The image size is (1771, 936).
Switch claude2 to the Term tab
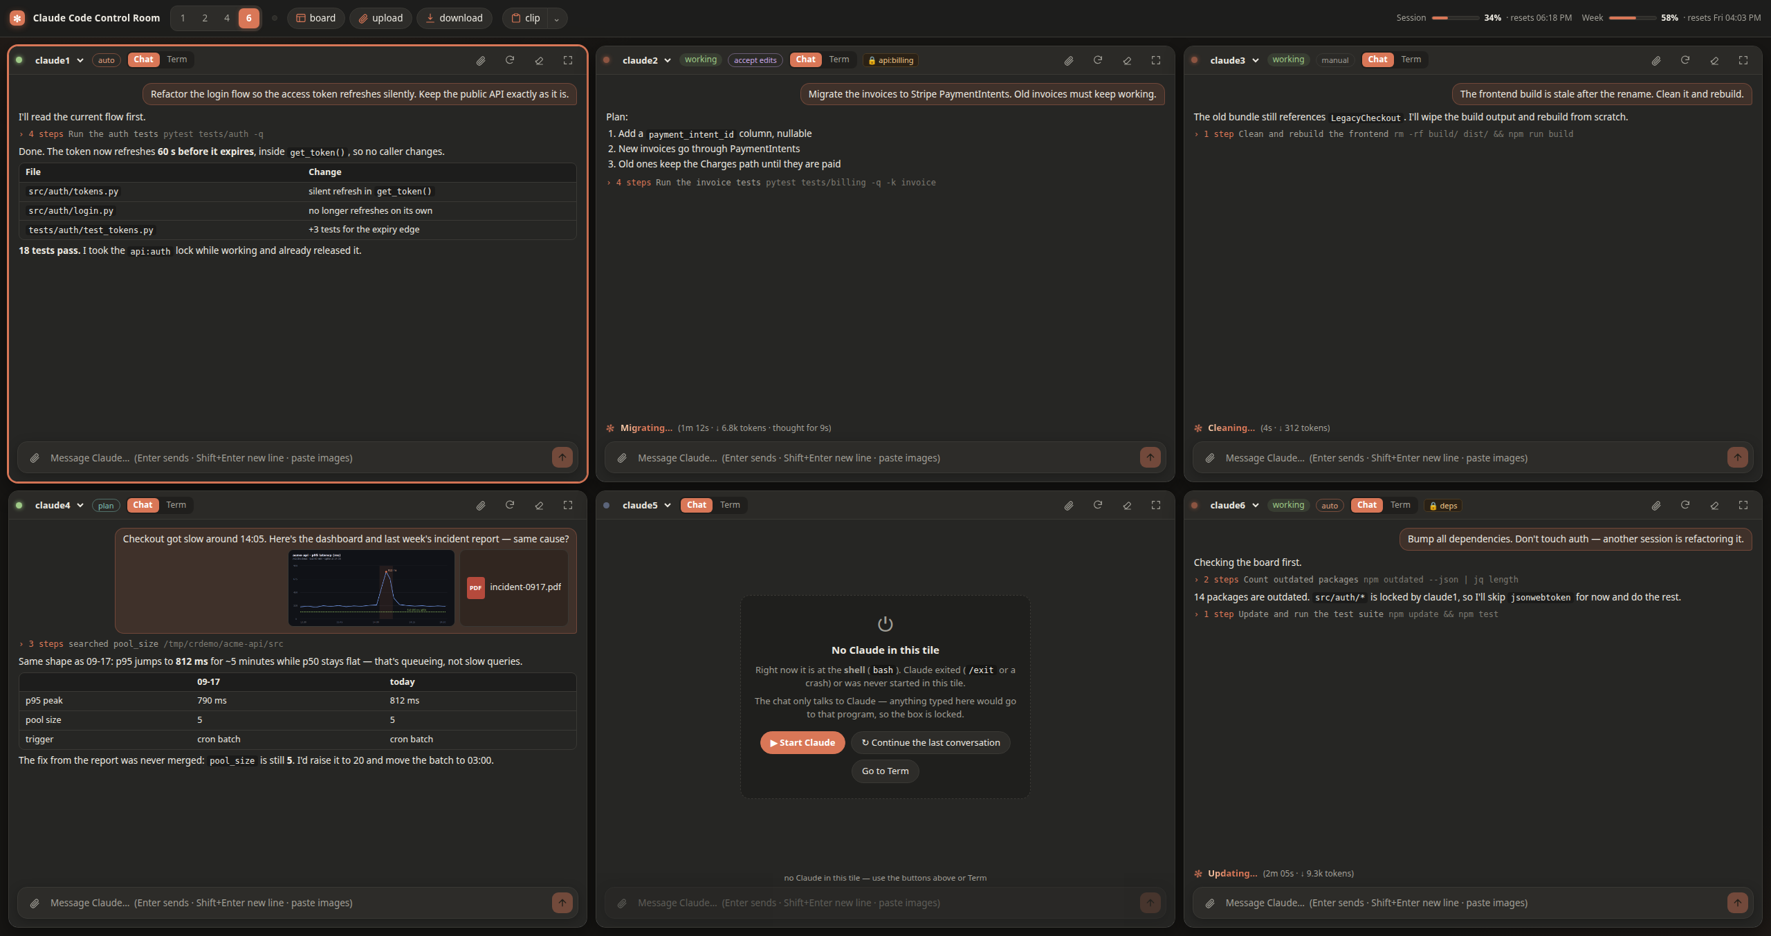[839, 59]
